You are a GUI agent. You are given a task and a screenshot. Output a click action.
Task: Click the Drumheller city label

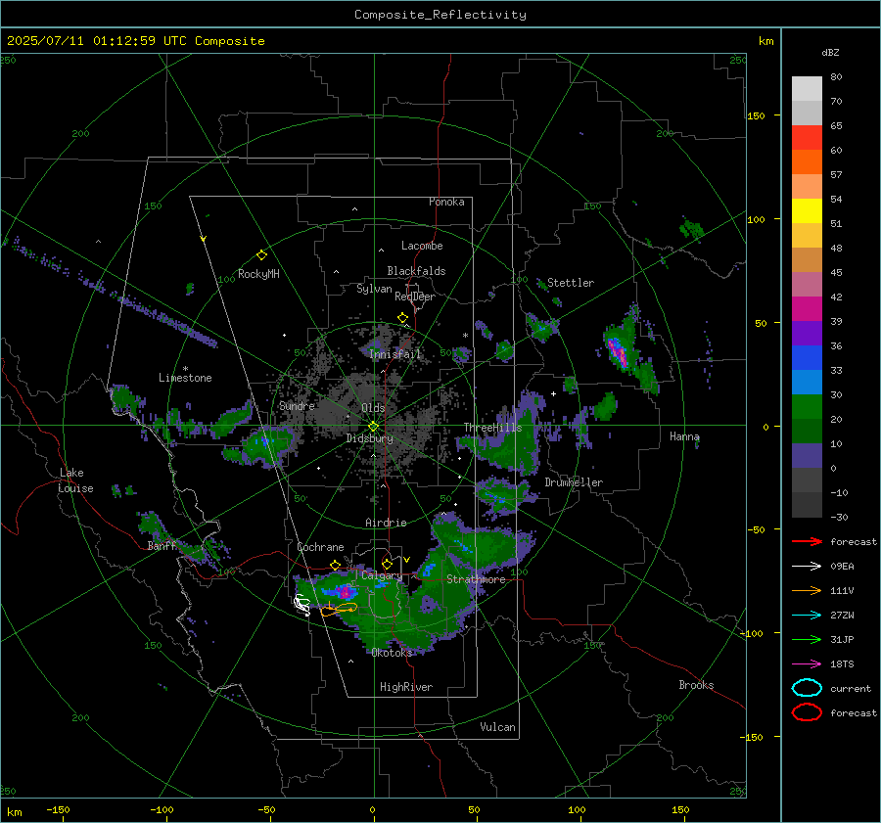(574, 482)
